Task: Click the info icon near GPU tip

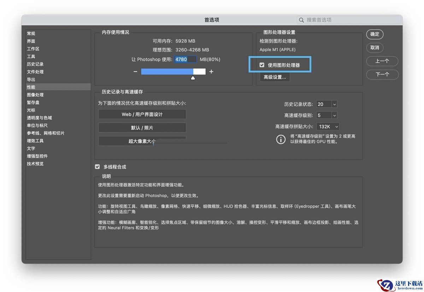Action: 281,139
